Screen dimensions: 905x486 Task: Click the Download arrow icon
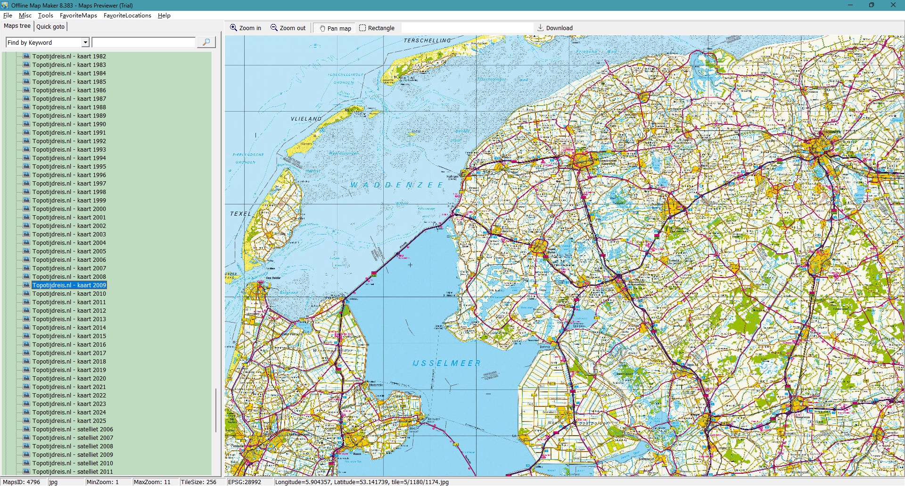[541, 28]
